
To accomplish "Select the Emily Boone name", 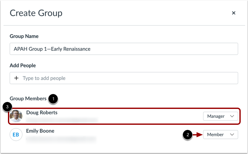I will click(40, 131).
